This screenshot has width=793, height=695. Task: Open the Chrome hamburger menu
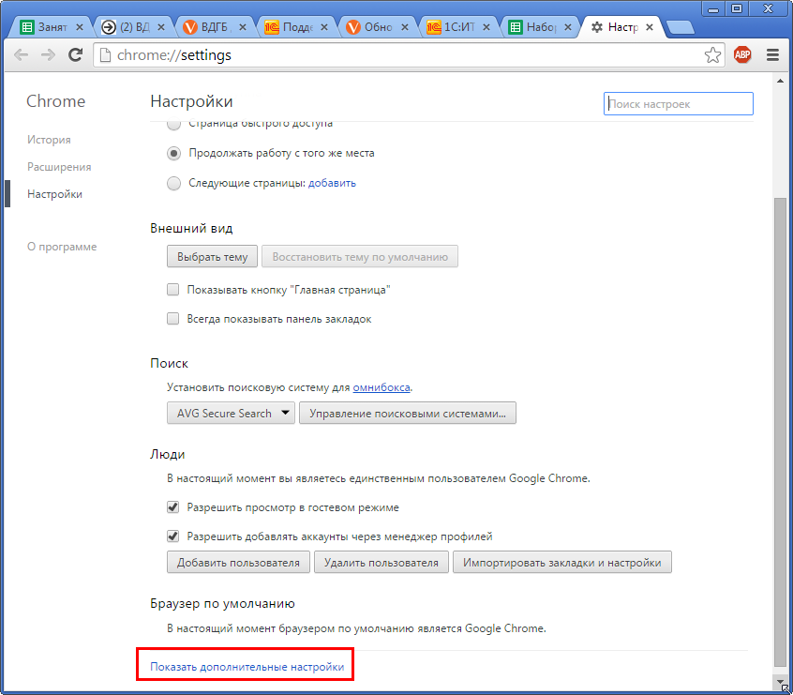pos(772,54)
